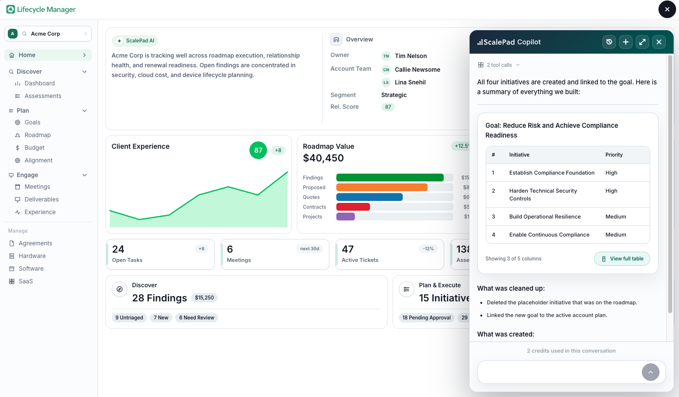Click the orange Proposed progress bar

(382, 187)
